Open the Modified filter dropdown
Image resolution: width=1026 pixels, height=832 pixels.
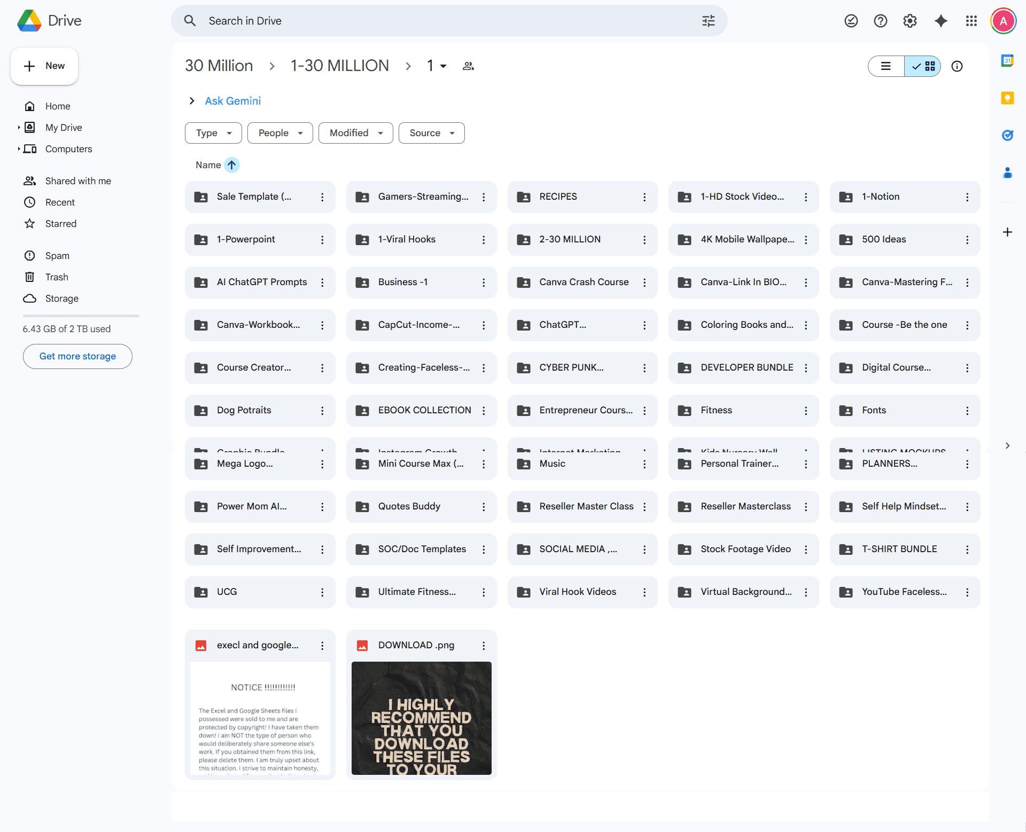[x=355, y=133]
